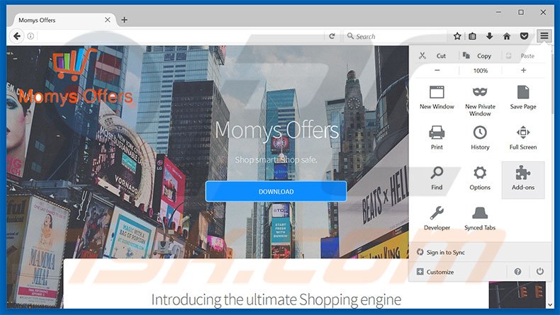
Task: Print the current page
Action: coord(437,138)
